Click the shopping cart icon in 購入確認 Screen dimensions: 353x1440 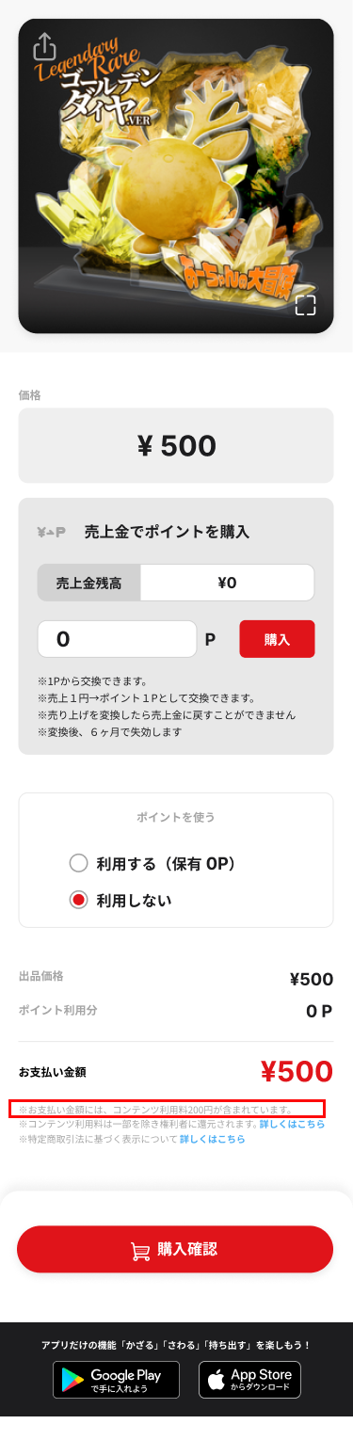coord(140,1250)
